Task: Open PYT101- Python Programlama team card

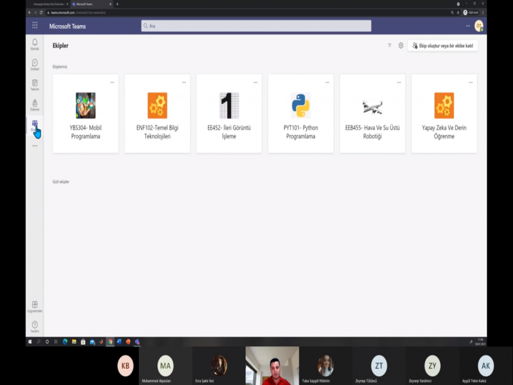Action: (300, 114)
